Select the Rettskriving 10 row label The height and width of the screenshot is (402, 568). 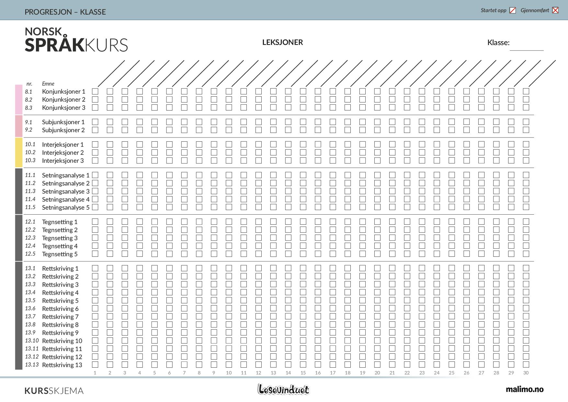click(x=62, y=341)
